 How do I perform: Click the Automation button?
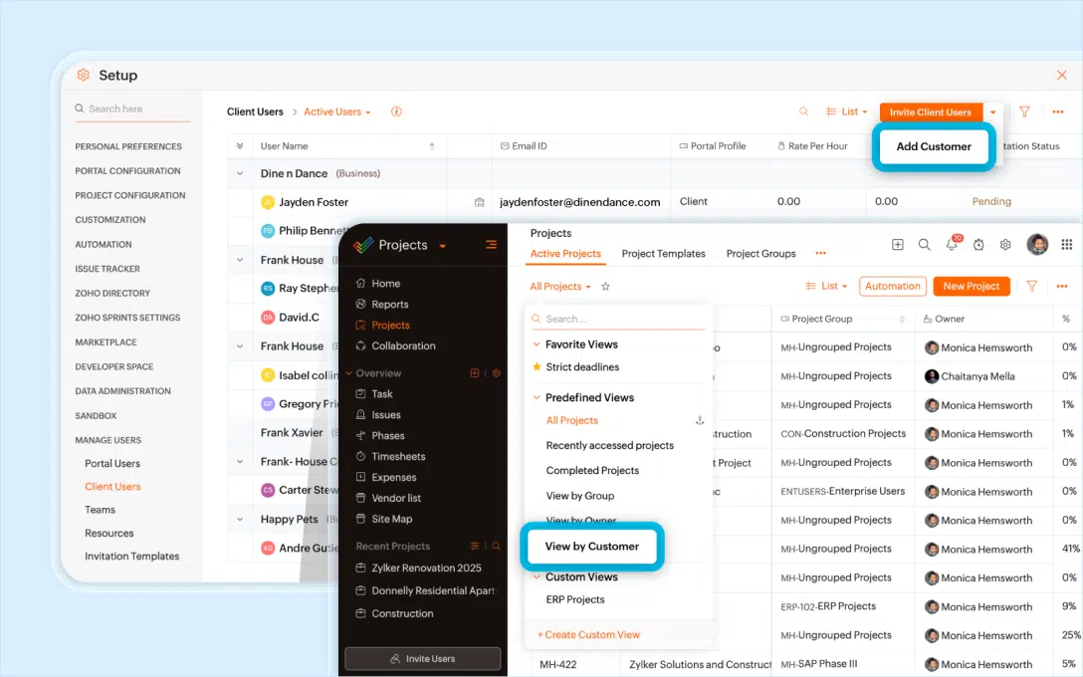point(892,286)
